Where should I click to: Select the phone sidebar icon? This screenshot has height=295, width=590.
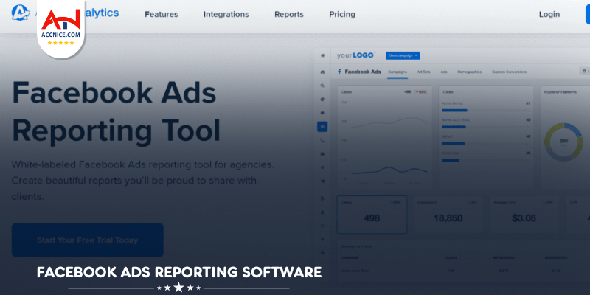pyautogui.click(x=322, y=140)
